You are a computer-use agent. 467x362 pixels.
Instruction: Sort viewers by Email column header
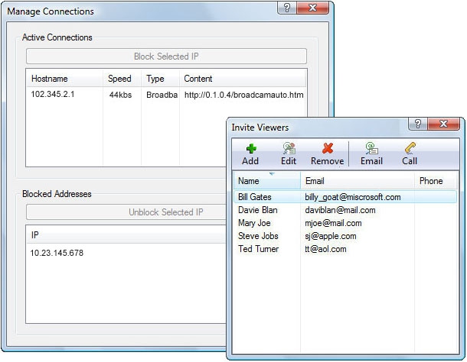(358, 180)
